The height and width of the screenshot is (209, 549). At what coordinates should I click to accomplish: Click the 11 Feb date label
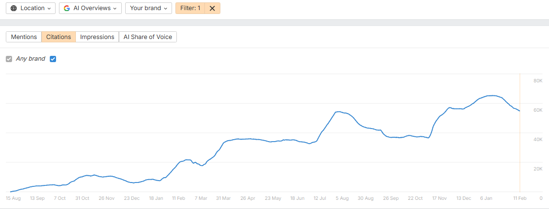520,198
